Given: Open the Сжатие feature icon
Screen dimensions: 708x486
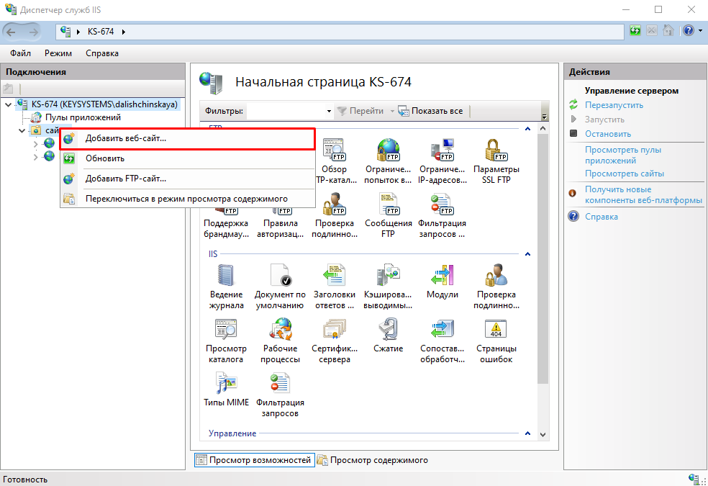Looking at the screenshot, I should coord(388,331).
